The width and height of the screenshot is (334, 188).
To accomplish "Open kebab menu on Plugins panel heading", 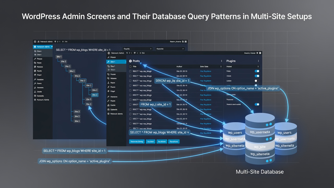I will point(258,61).
